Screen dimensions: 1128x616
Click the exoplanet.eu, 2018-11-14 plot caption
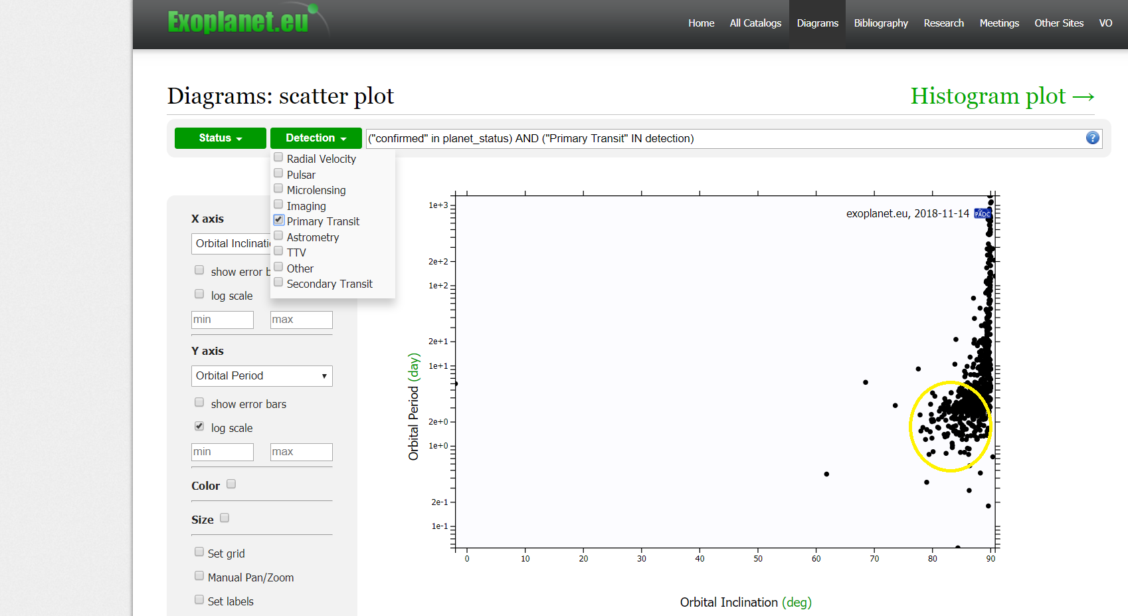click(x=907, y=213)
